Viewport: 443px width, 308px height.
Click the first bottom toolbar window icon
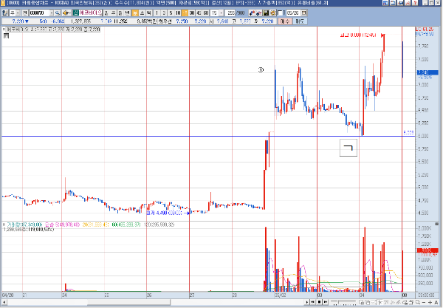tap(361, 302)
